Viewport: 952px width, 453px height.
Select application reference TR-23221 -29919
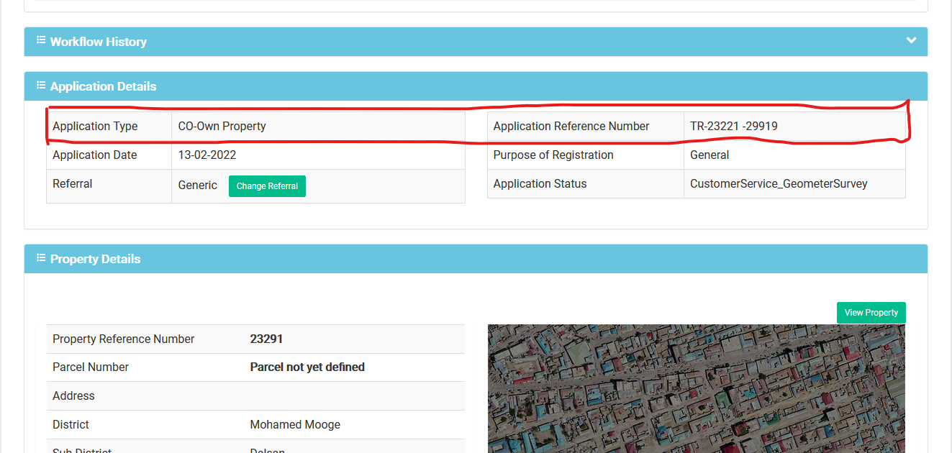coord(734,127)
